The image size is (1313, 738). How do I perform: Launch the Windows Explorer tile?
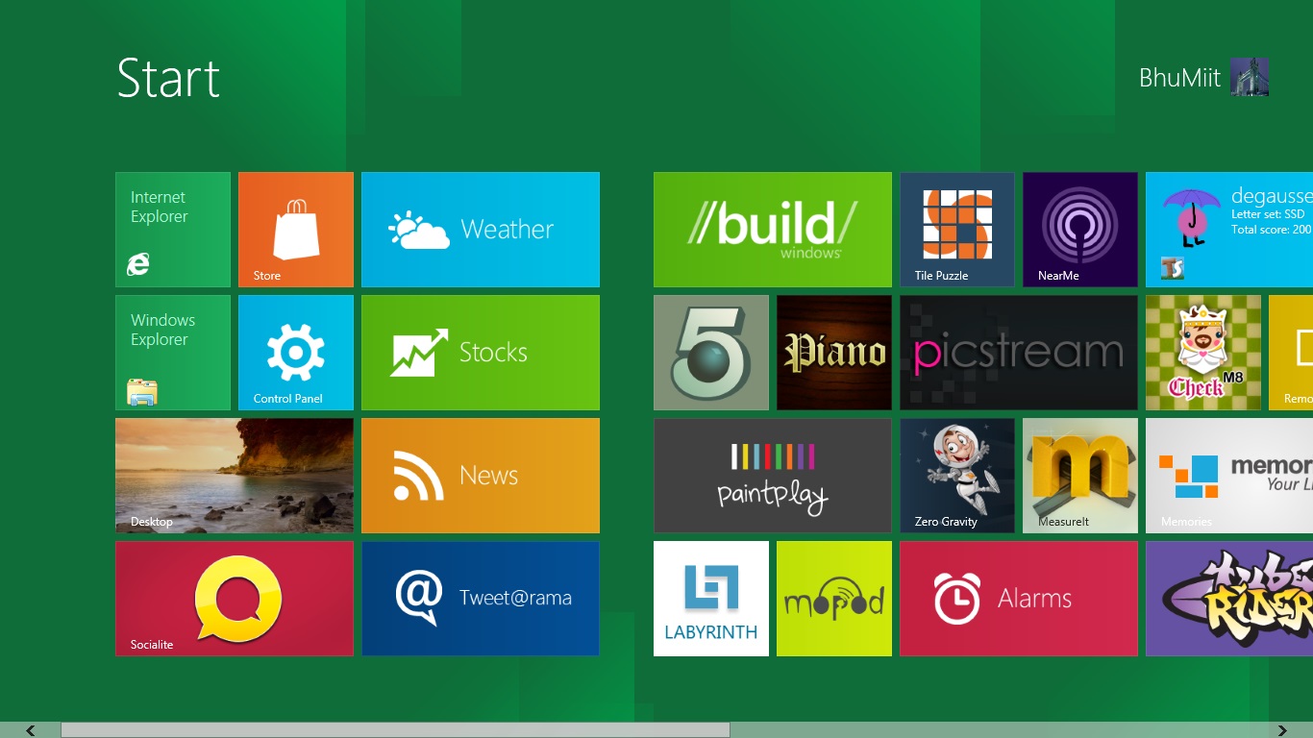pos(173,353)
